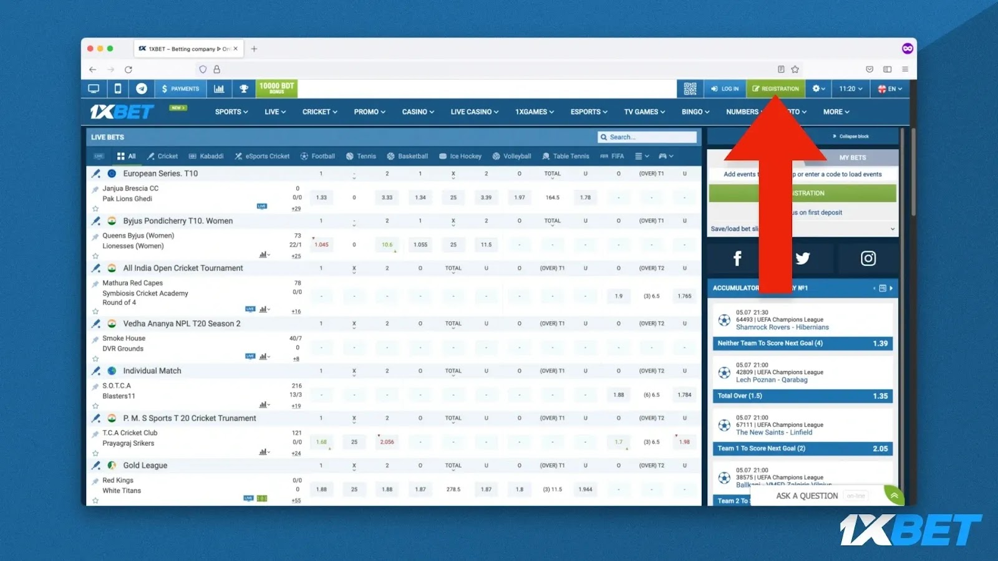The width and height of the screenshot is (998, 561).
Task: Toggle the live-only filter icon beside All
Action: pyautogui.click(x=99, y=156)
